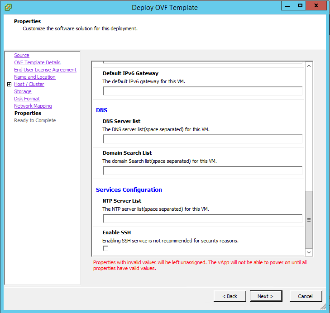Open the Source step link
This screenshot has height=313, width=330.
[22, 55]
